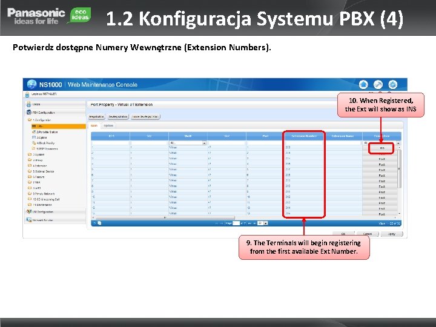Click the NS1000 globe logo

coord(31,85)
